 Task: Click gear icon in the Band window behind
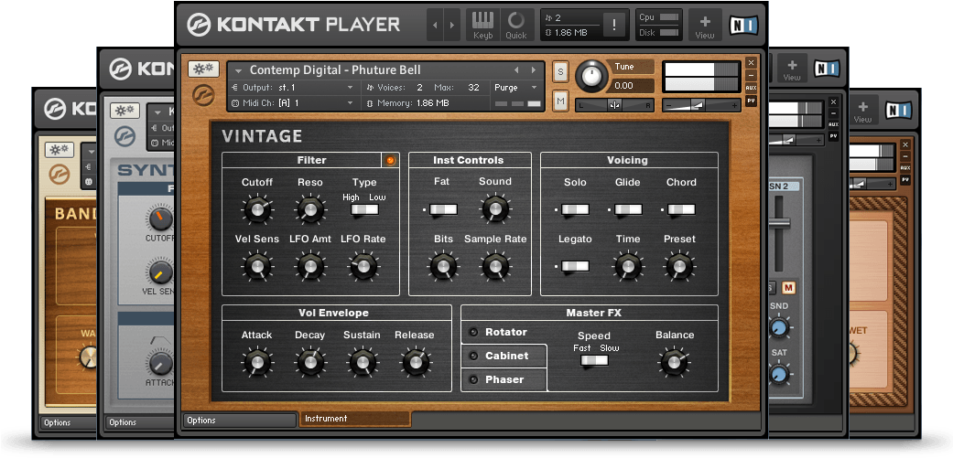pos(60,150)
